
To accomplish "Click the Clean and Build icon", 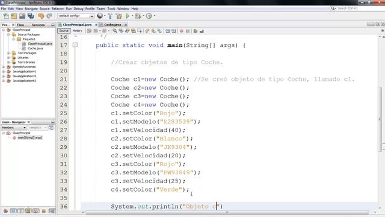I will [x=119, y=16].
